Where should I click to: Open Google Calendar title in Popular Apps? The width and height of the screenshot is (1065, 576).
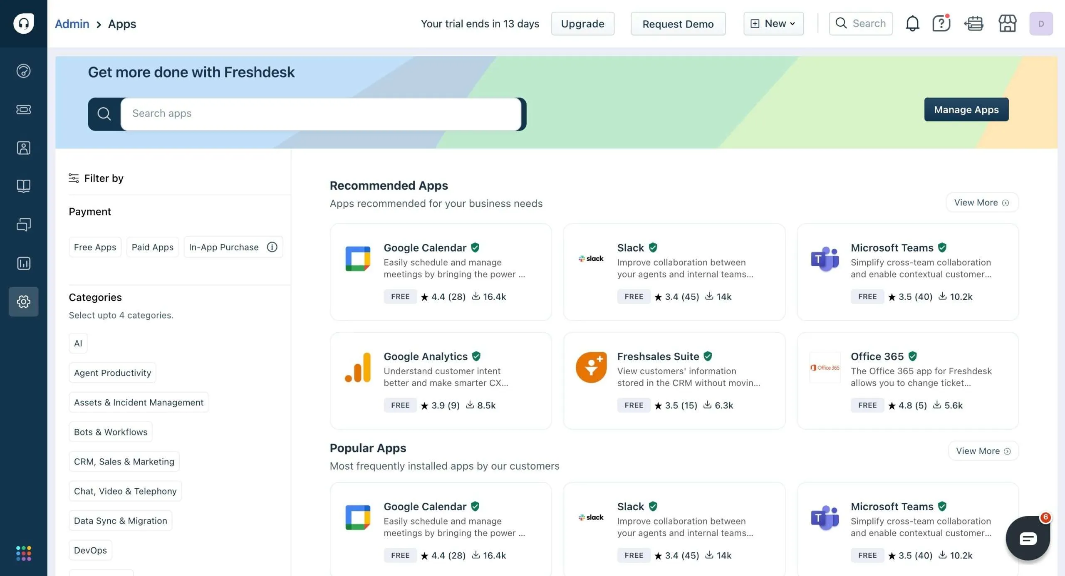pos(425,506)
